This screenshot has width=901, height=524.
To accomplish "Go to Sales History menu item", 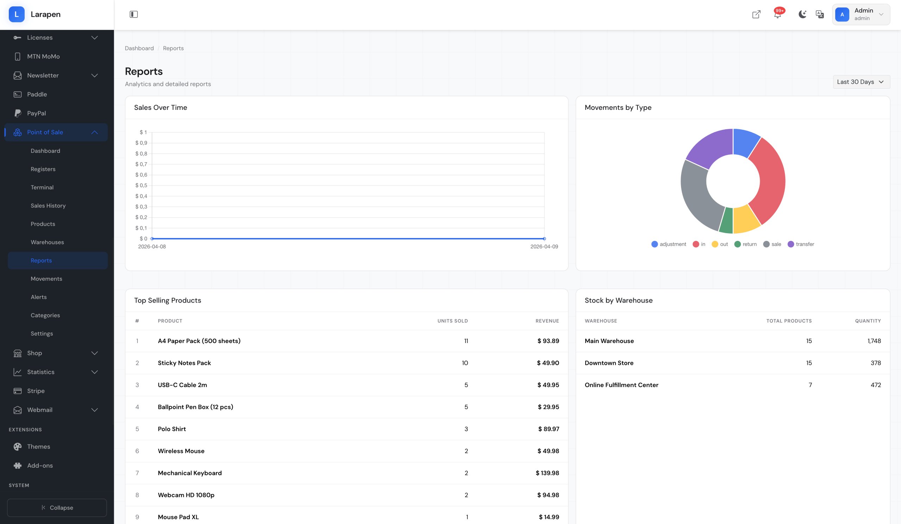I will pos(48,206).
